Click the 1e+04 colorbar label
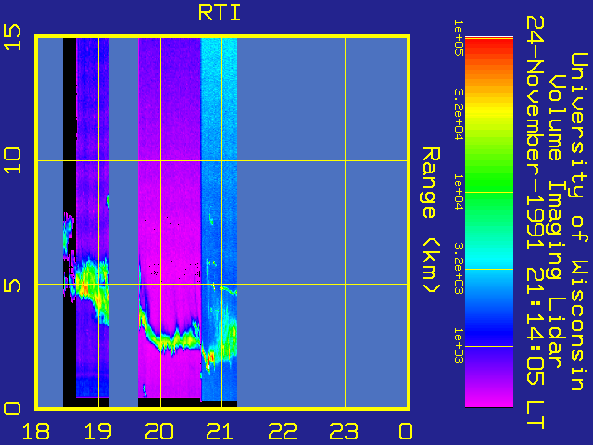 coord(459,192)
